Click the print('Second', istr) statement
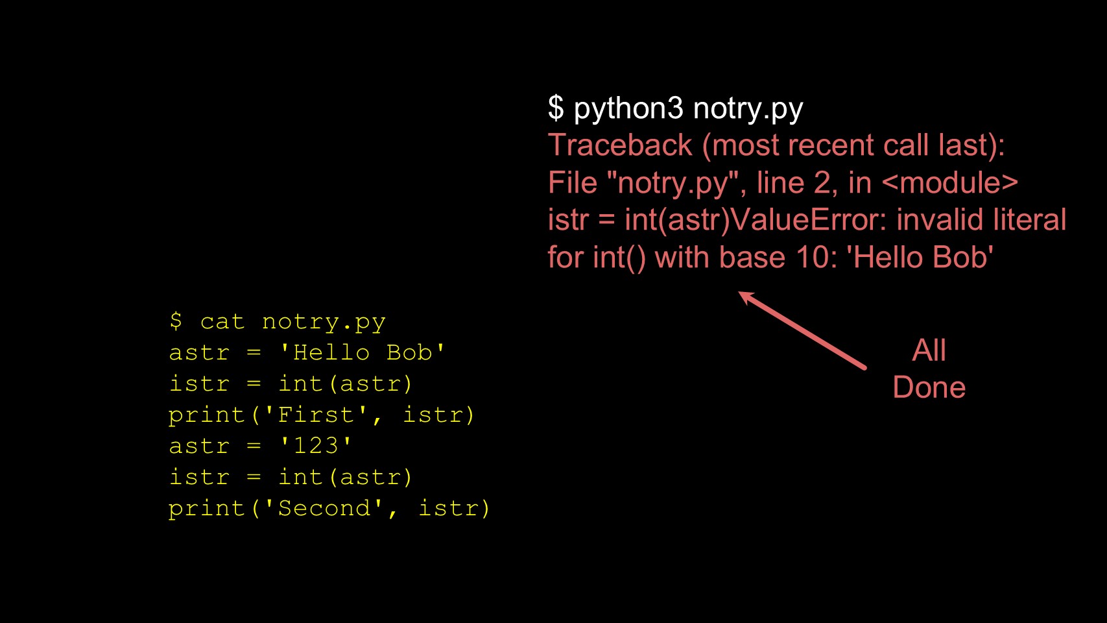1107x623 pixels. (x=329, y=508)
